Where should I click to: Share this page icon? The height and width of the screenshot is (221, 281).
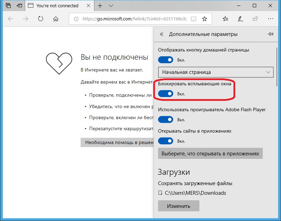tap(255, 19)
